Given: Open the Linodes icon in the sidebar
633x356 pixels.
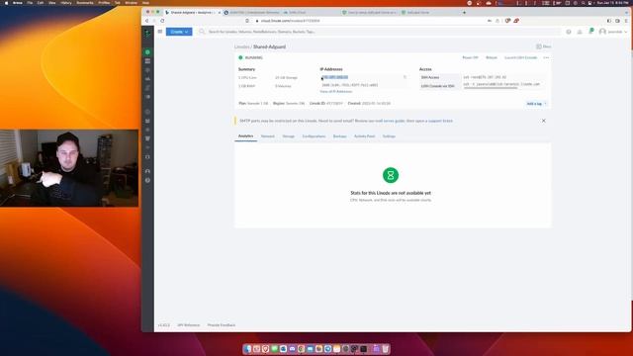Looking at the screenshot, I should [x=147, y=52].
